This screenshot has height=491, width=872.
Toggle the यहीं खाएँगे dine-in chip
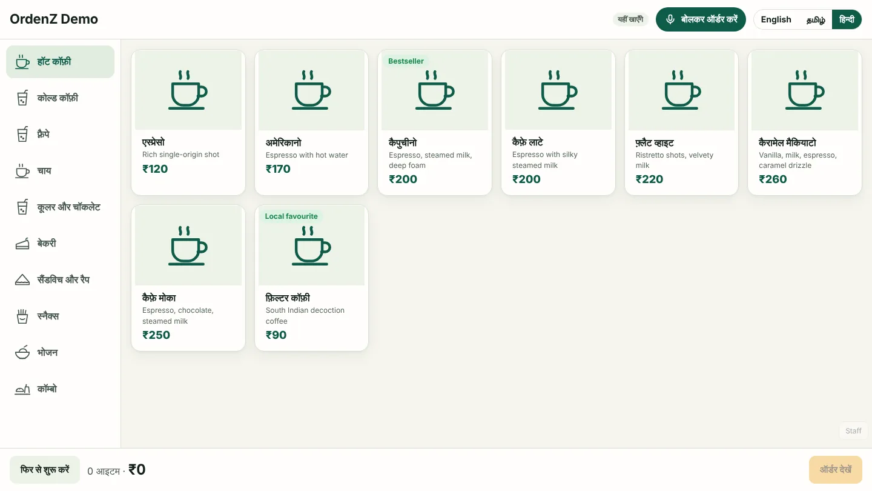[630, 19]
